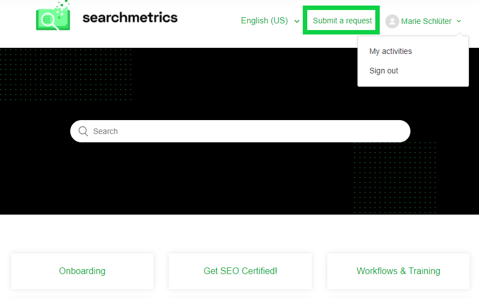Expand the English (US) language chevron
This screenshot has height=298, width=479.
click(297, 21)
